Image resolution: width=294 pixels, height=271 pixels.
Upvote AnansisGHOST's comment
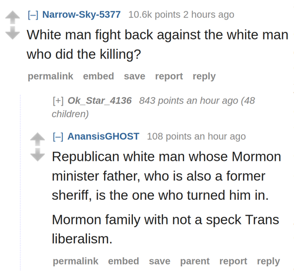click(x=38, y=139)
